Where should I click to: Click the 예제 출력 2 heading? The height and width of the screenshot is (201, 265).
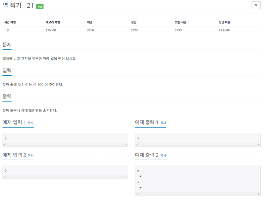(x=147, y=155)
